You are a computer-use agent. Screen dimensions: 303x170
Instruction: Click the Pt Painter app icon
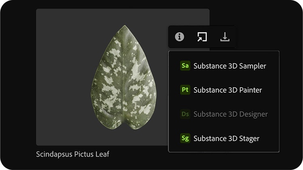[185, 90]
